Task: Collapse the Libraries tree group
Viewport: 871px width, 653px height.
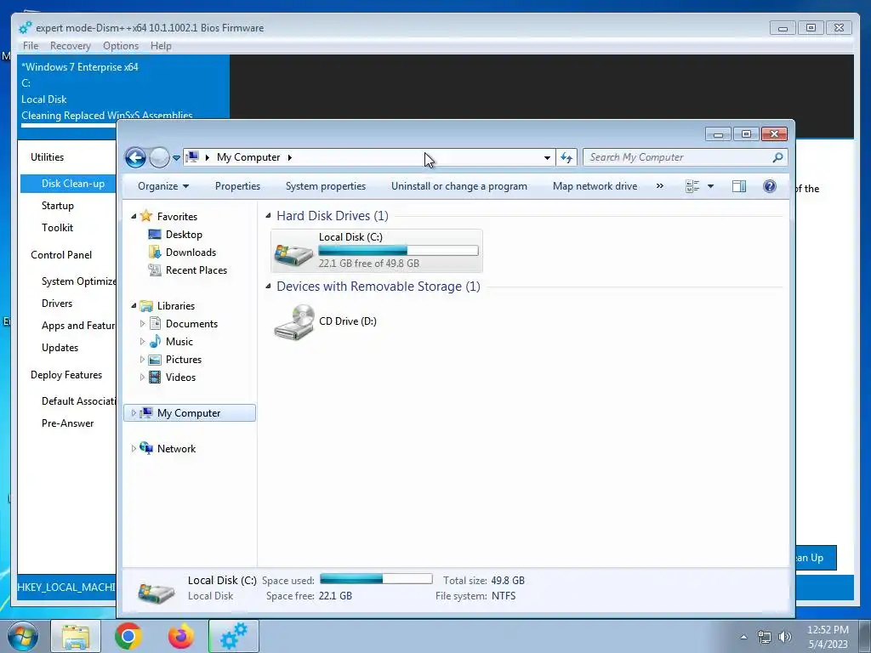Action: pyautogui.click(x=134, y=305)
